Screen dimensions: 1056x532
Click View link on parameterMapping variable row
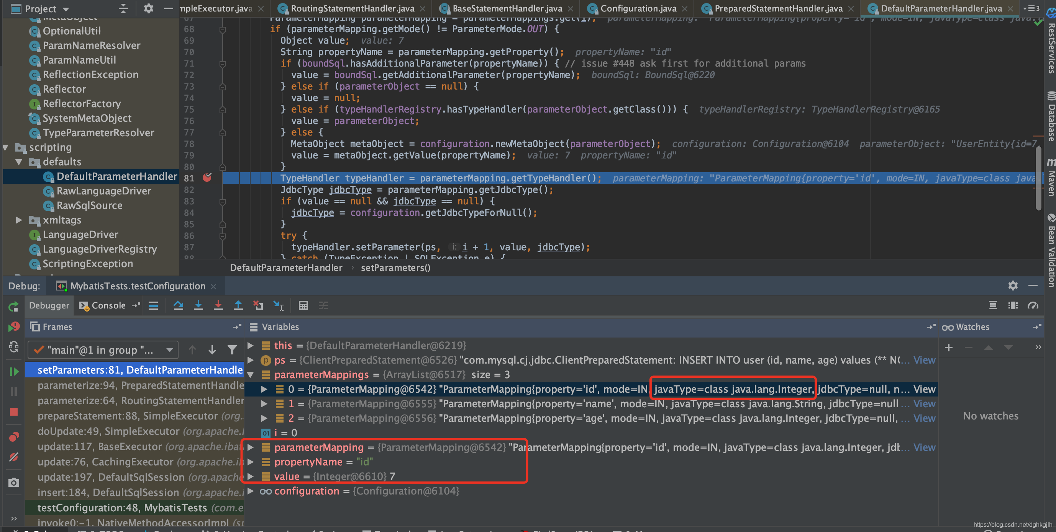pyautogui.click(x=925, y=448)
